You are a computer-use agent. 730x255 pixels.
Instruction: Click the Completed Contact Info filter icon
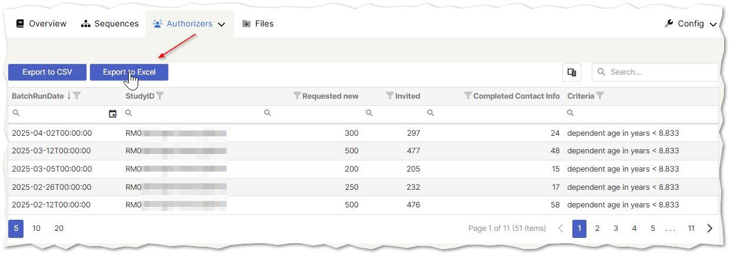coord(468,96)
